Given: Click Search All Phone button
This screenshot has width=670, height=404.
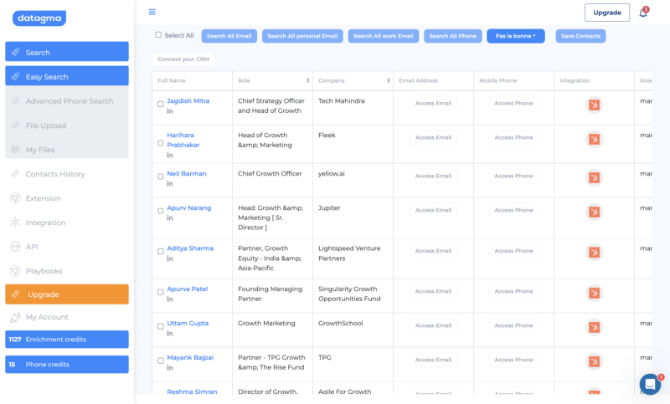Looking at the screenshot, I should (x=453, y=36).
